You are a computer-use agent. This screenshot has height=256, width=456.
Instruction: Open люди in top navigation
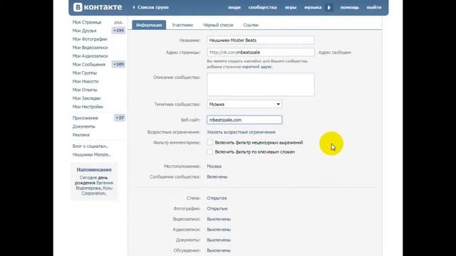(234, 7)
